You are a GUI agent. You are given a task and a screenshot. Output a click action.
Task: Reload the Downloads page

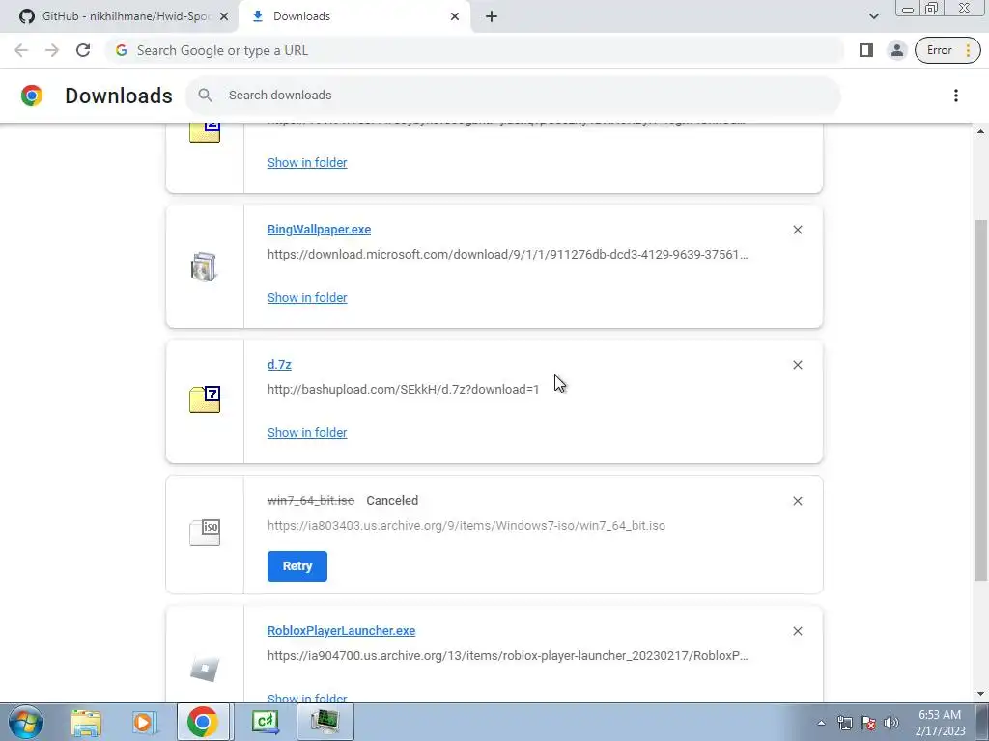click(83, 50)
